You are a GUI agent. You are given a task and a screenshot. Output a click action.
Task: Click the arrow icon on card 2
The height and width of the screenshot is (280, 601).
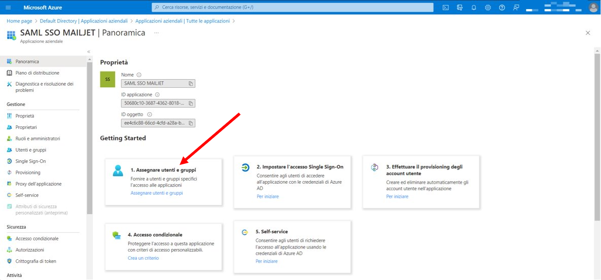coord(245,167)
